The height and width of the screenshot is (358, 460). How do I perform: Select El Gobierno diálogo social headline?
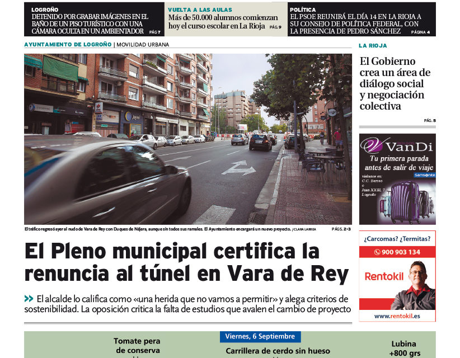click(x=395, y=84)
